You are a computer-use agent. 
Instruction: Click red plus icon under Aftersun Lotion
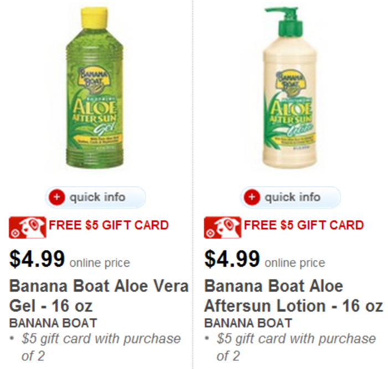(252, 198)
